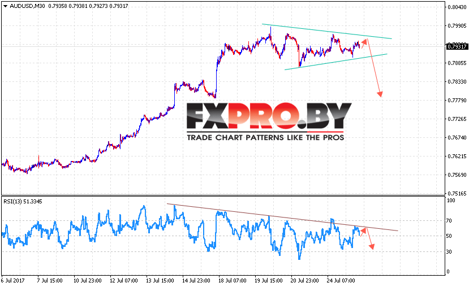Select the 0.77265 price axis label
Screen dimensions: 469x287
[457, 119]
